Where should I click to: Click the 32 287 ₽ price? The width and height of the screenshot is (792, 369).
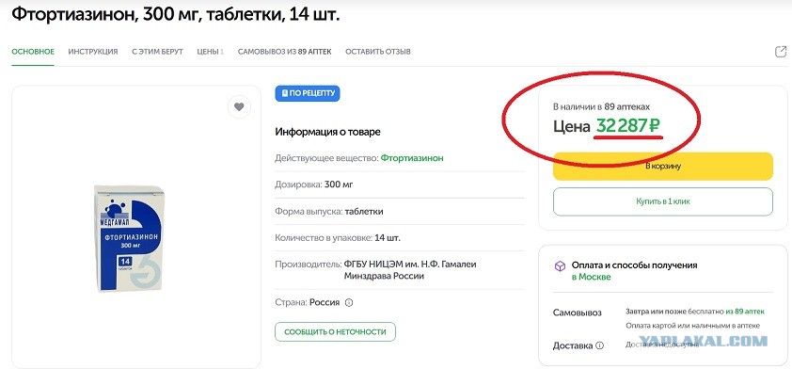(x=628, y=125)
